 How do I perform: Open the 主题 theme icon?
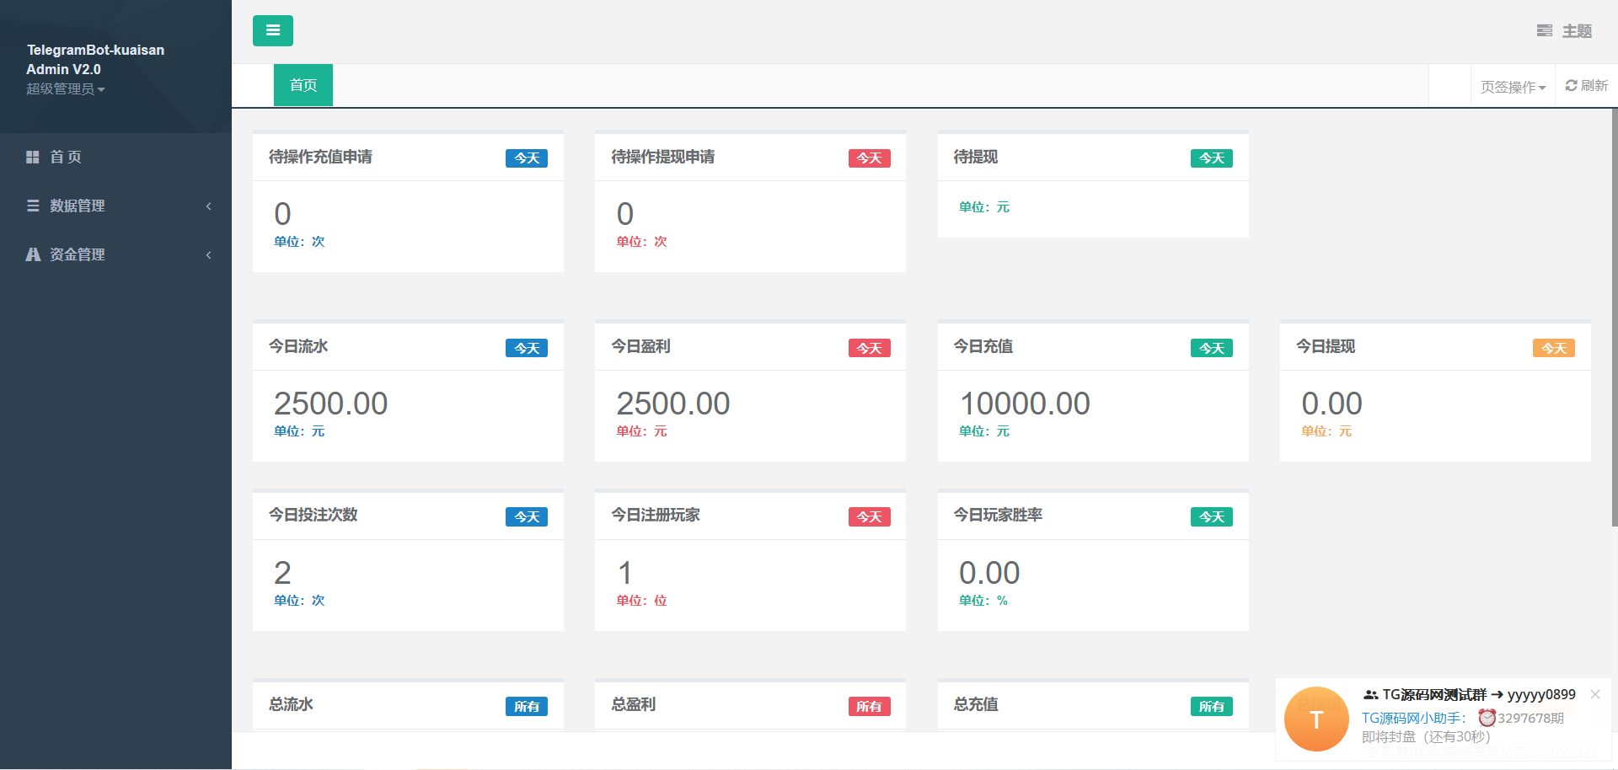(x=1544, y=31)
